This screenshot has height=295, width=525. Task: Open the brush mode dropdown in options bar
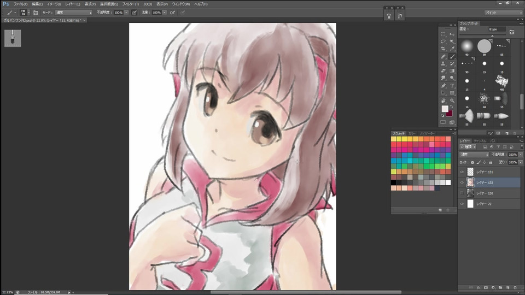74,13
